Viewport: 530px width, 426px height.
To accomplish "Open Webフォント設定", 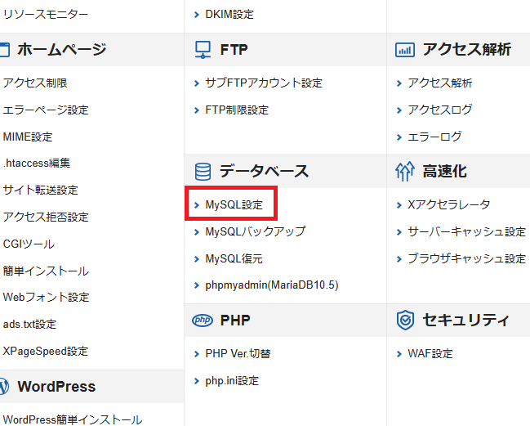I will point(46,298).
